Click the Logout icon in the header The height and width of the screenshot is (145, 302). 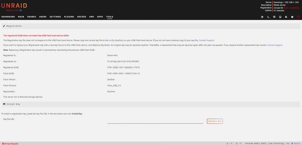coord(262,17)
